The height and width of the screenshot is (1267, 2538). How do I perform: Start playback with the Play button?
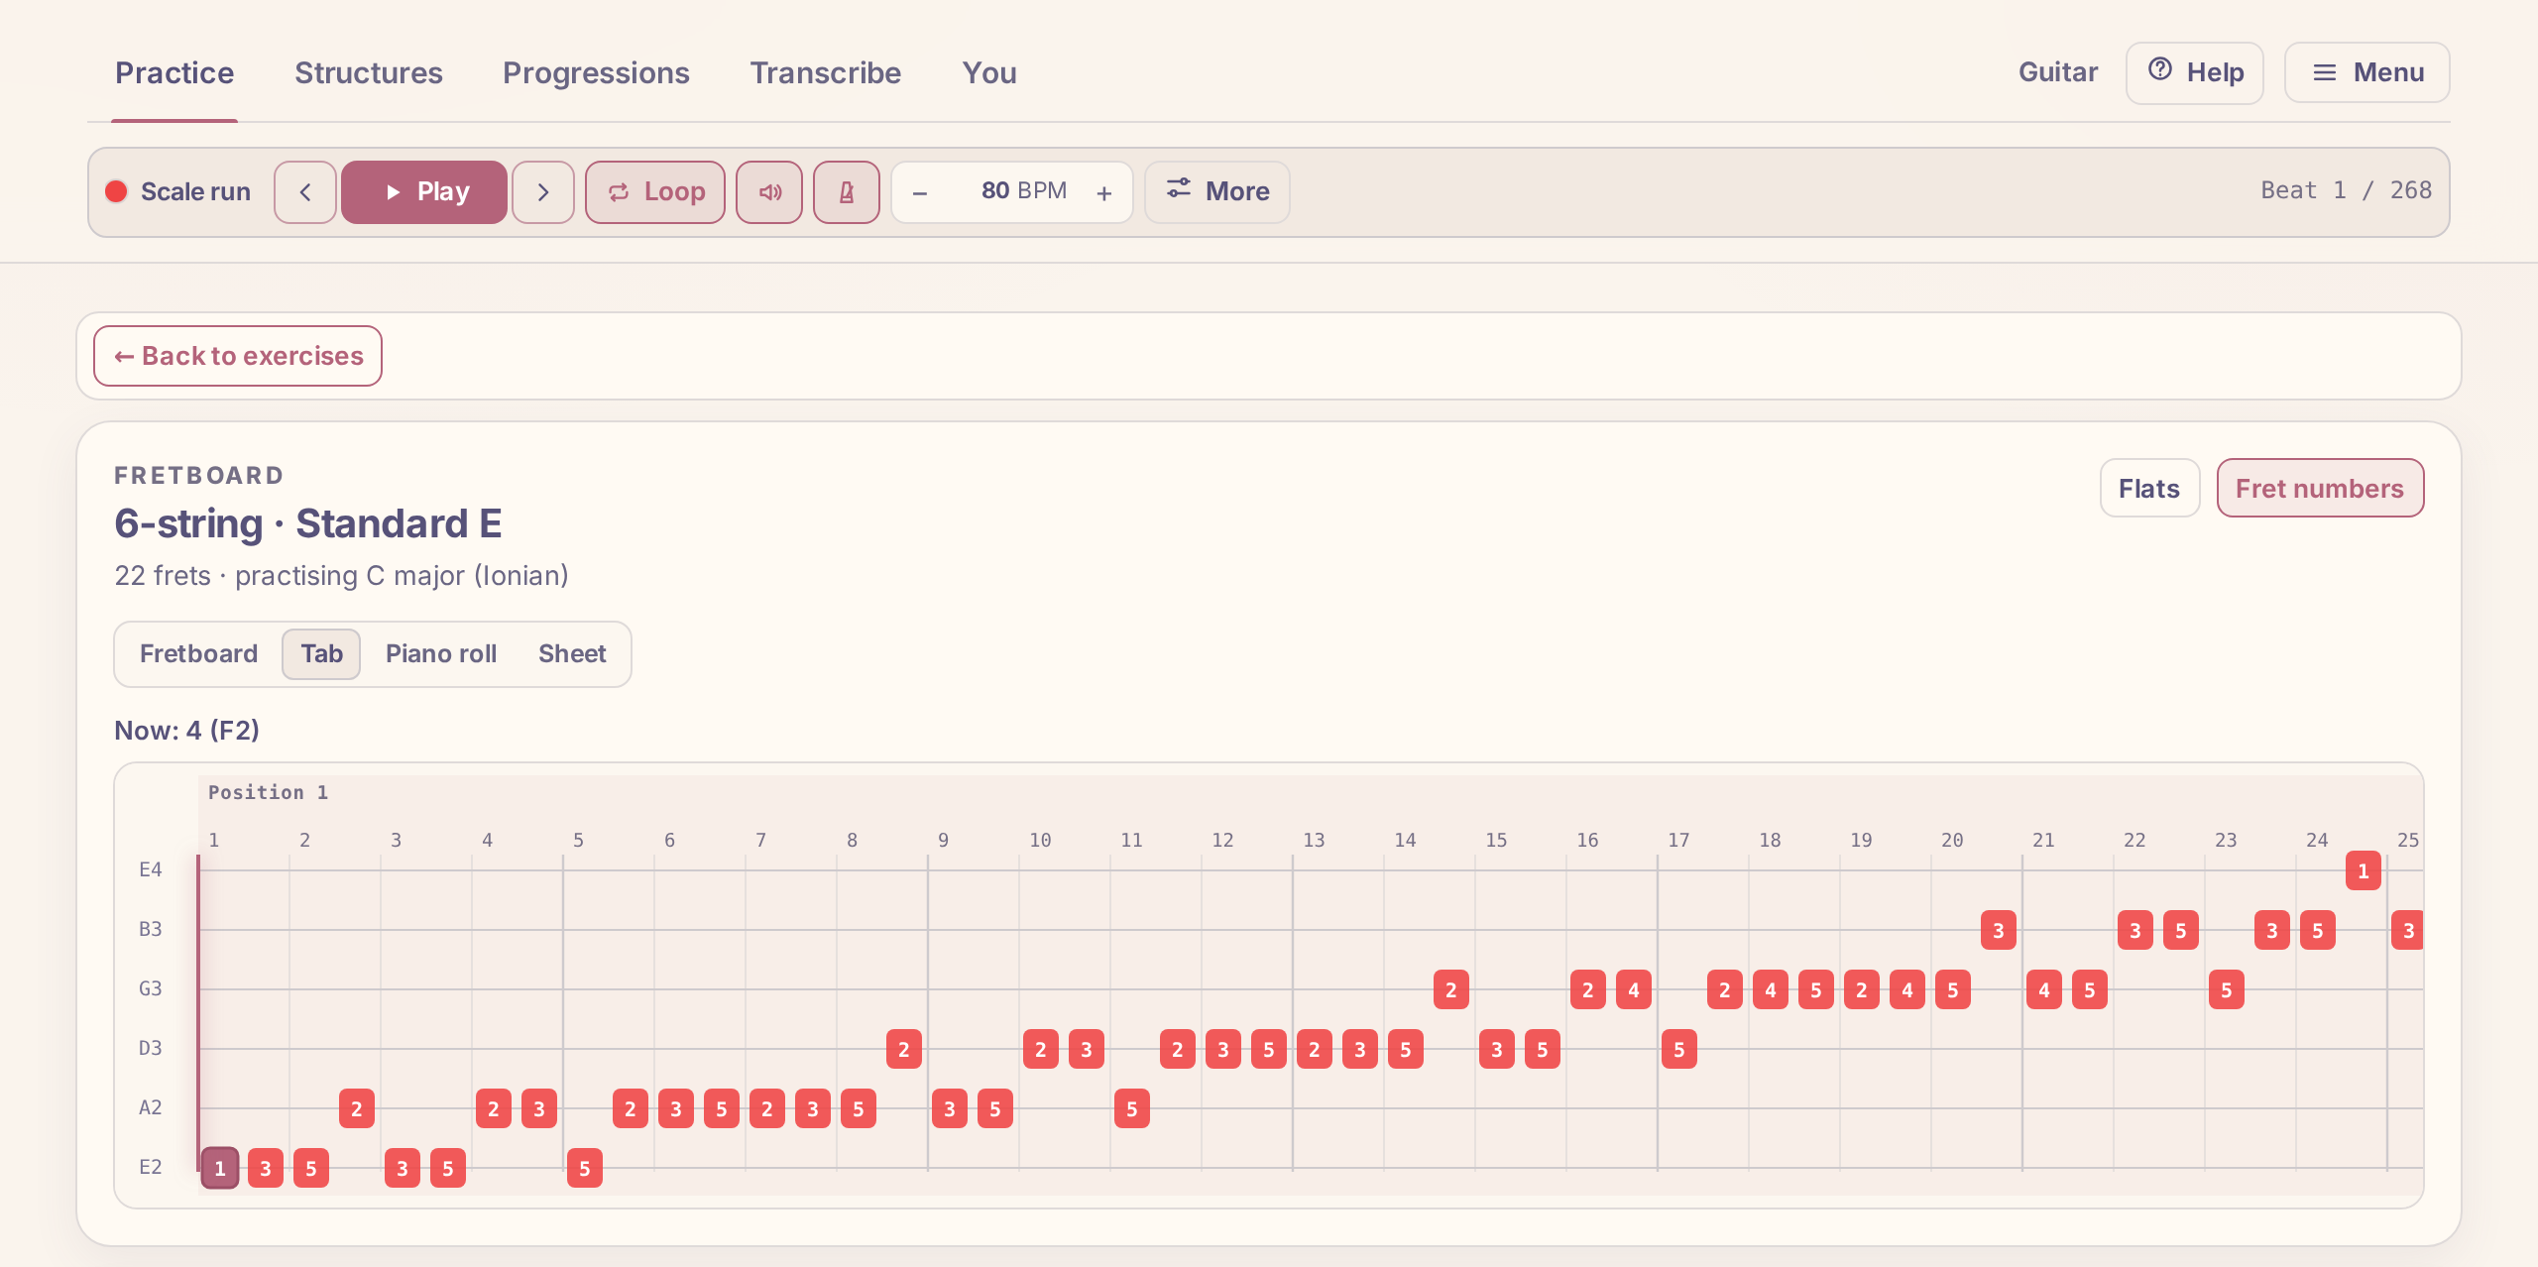pyautogui.click(x=424, y=192)
